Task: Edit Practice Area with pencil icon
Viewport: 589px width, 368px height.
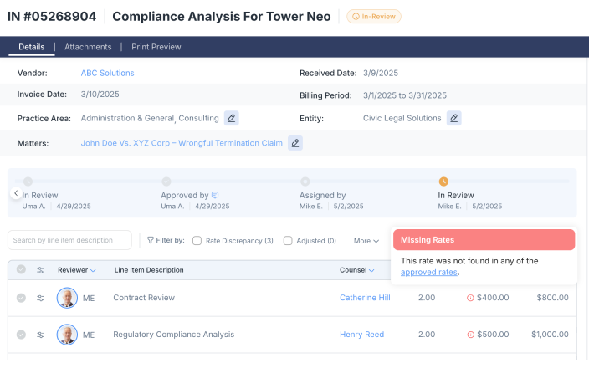Action: (x=232, y=118)
